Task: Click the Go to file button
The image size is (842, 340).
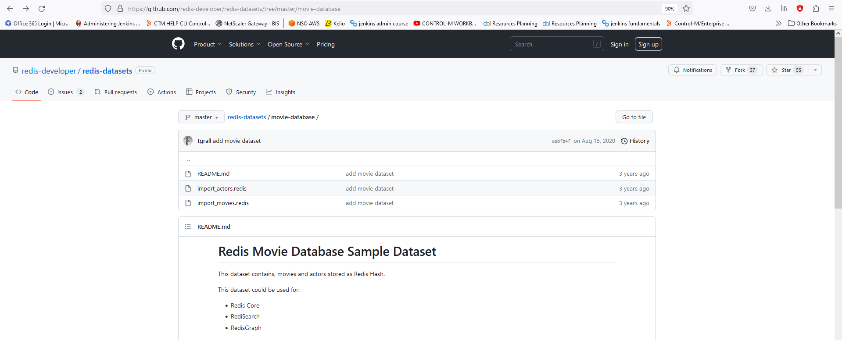Action: coord(634,117)
